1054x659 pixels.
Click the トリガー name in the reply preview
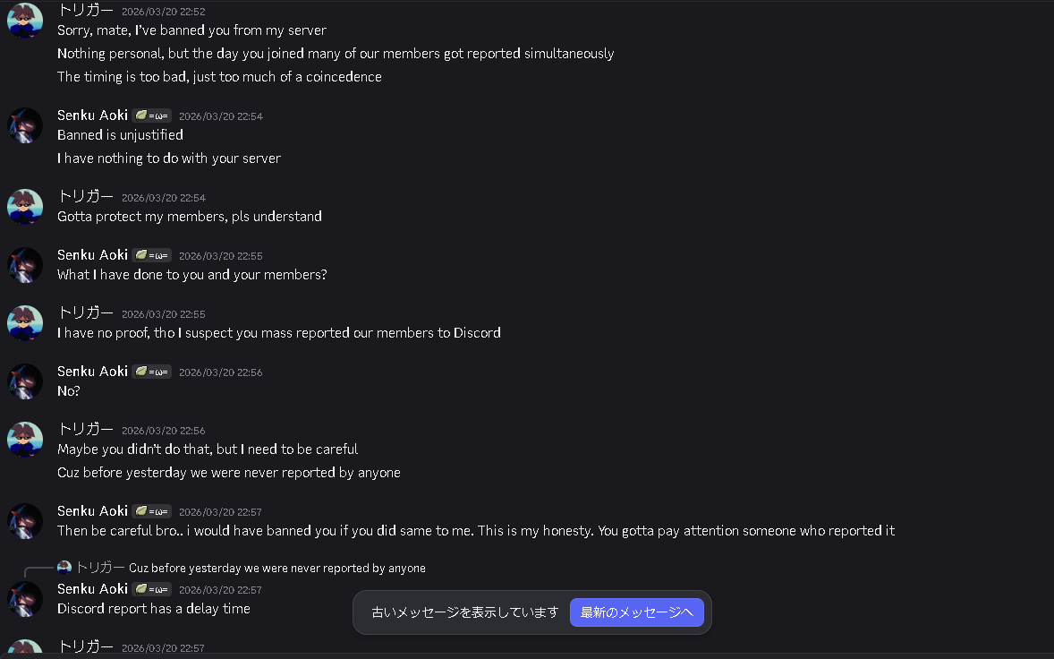point(100,568)
